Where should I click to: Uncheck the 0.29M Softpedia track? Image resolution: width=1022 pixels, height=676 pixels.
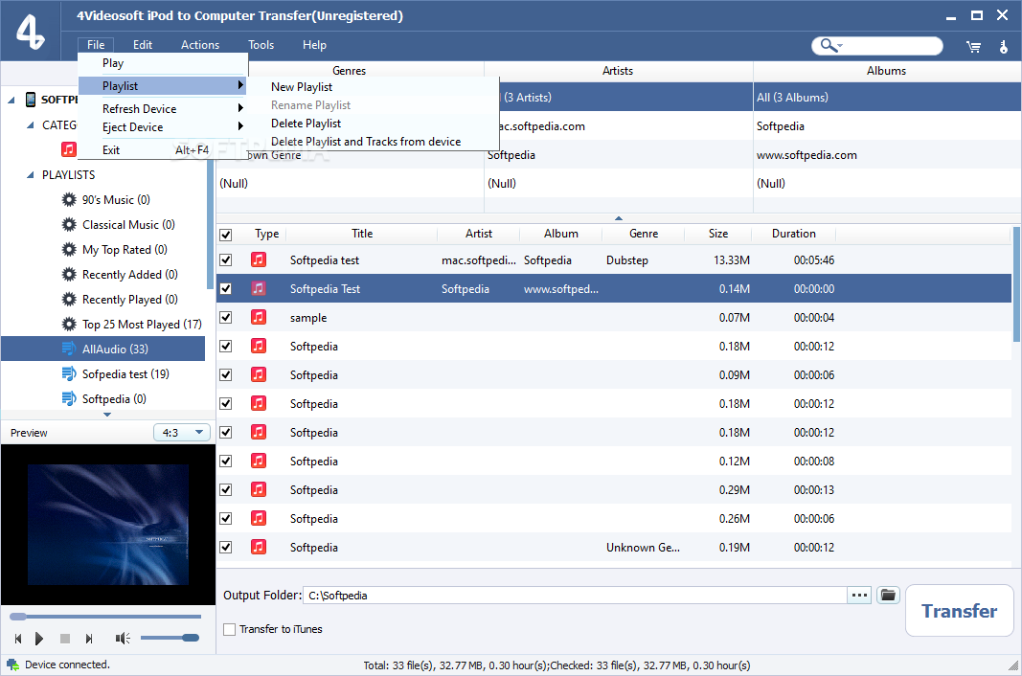[225, 489]
